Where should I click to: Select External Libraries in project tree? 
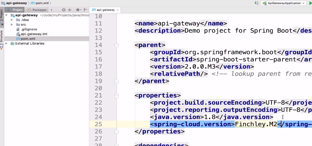click(x=29, y=43)
